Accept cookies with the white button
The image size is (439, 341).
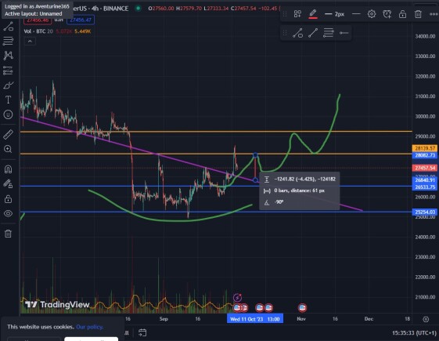(91, 339)
